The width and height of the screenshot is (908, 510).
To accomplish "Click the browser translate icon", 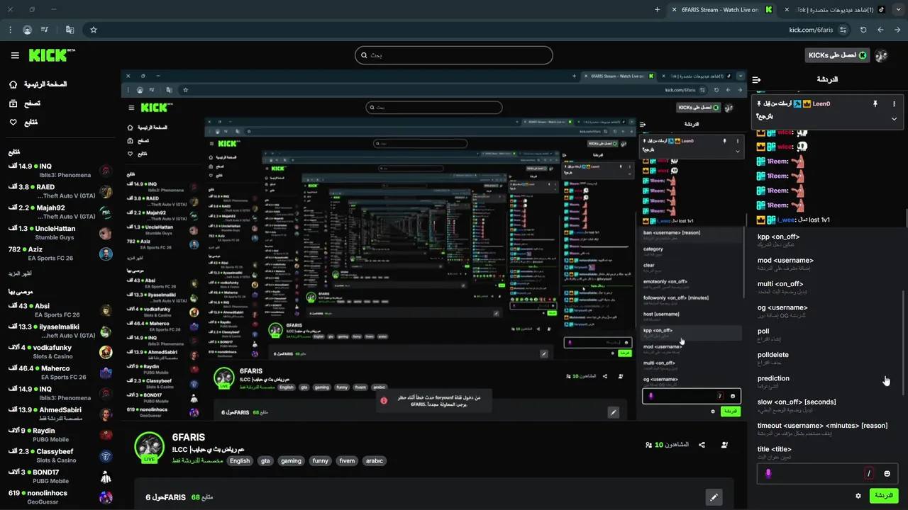I will tap(70, 30).
